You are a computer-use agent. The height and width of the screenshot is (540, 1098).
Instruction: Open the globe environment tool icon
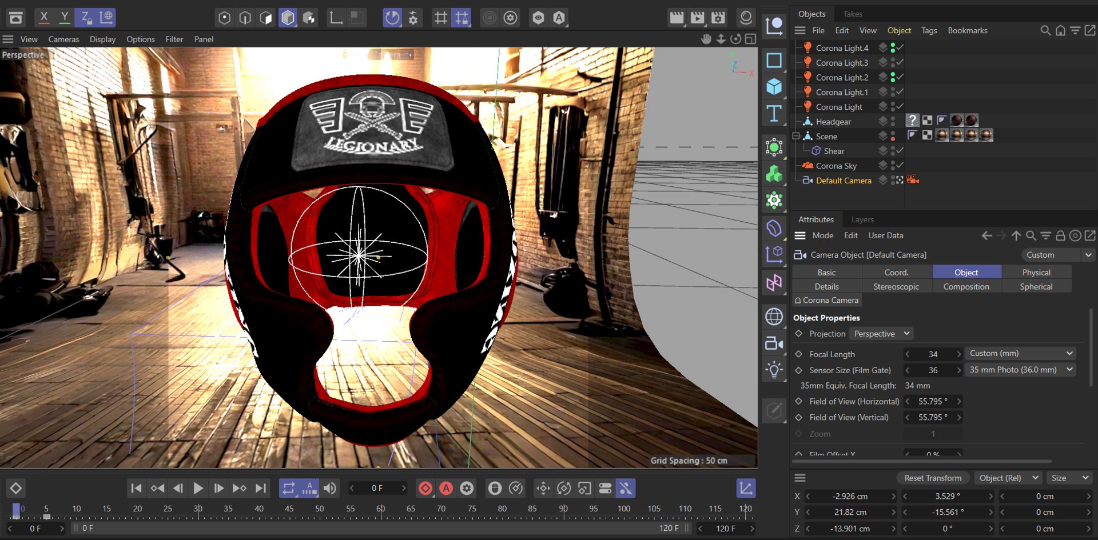[x=774, y=316]
